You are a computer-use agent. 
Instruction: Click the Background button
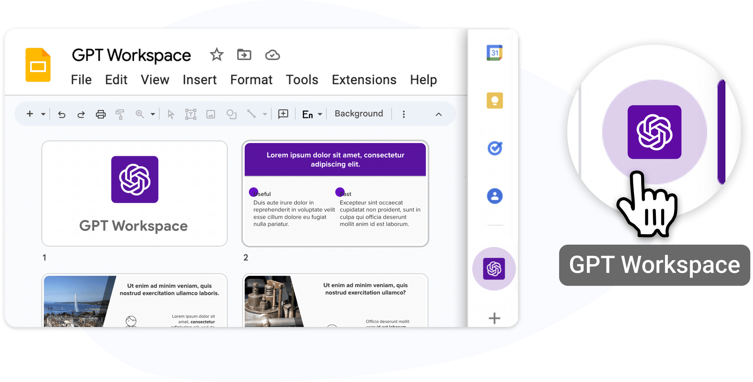[x=359, y=114]
